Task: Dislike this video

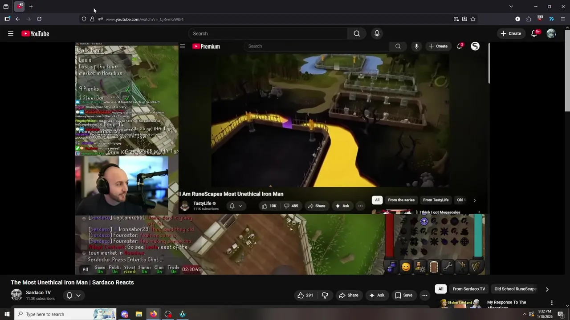Action: click(325, 295)
